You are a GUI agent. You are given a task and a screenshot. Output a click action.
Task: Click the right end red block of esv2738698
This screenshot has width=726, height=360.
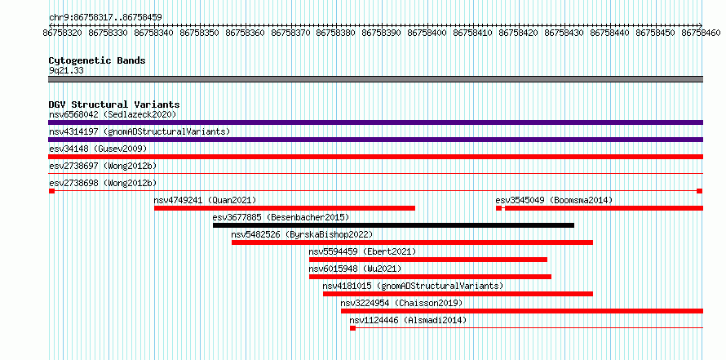pyautogui.click(x=700, y=191)
